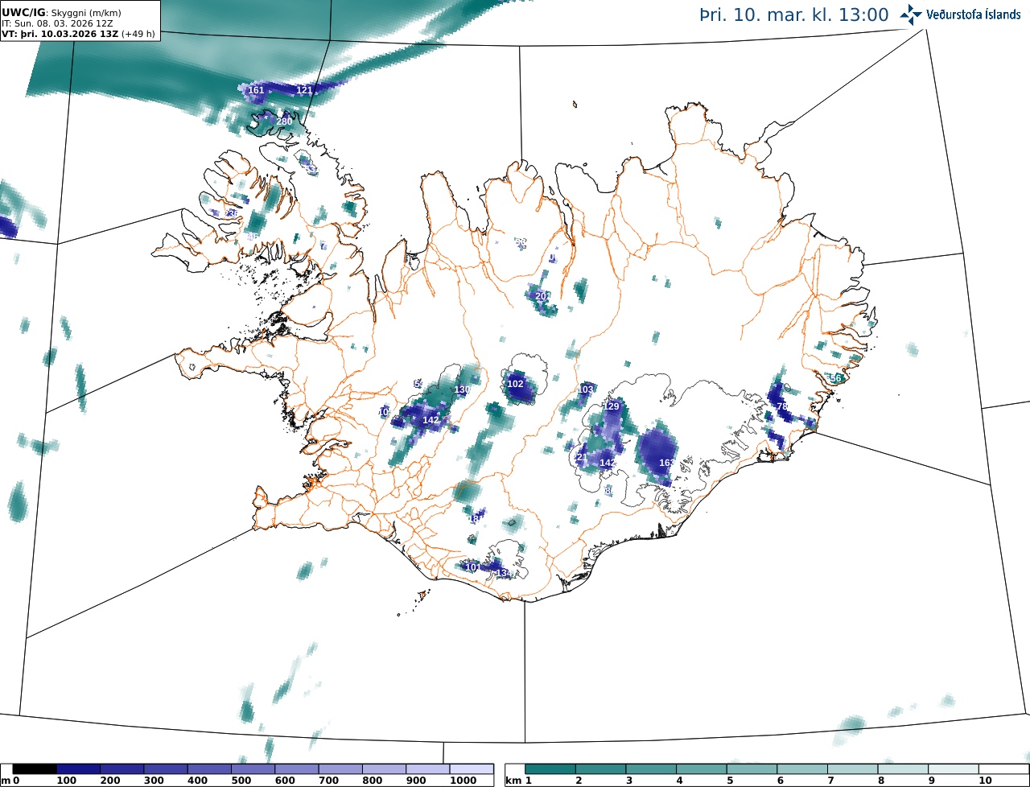Click the 56 value on the east coast

[835, 378]
